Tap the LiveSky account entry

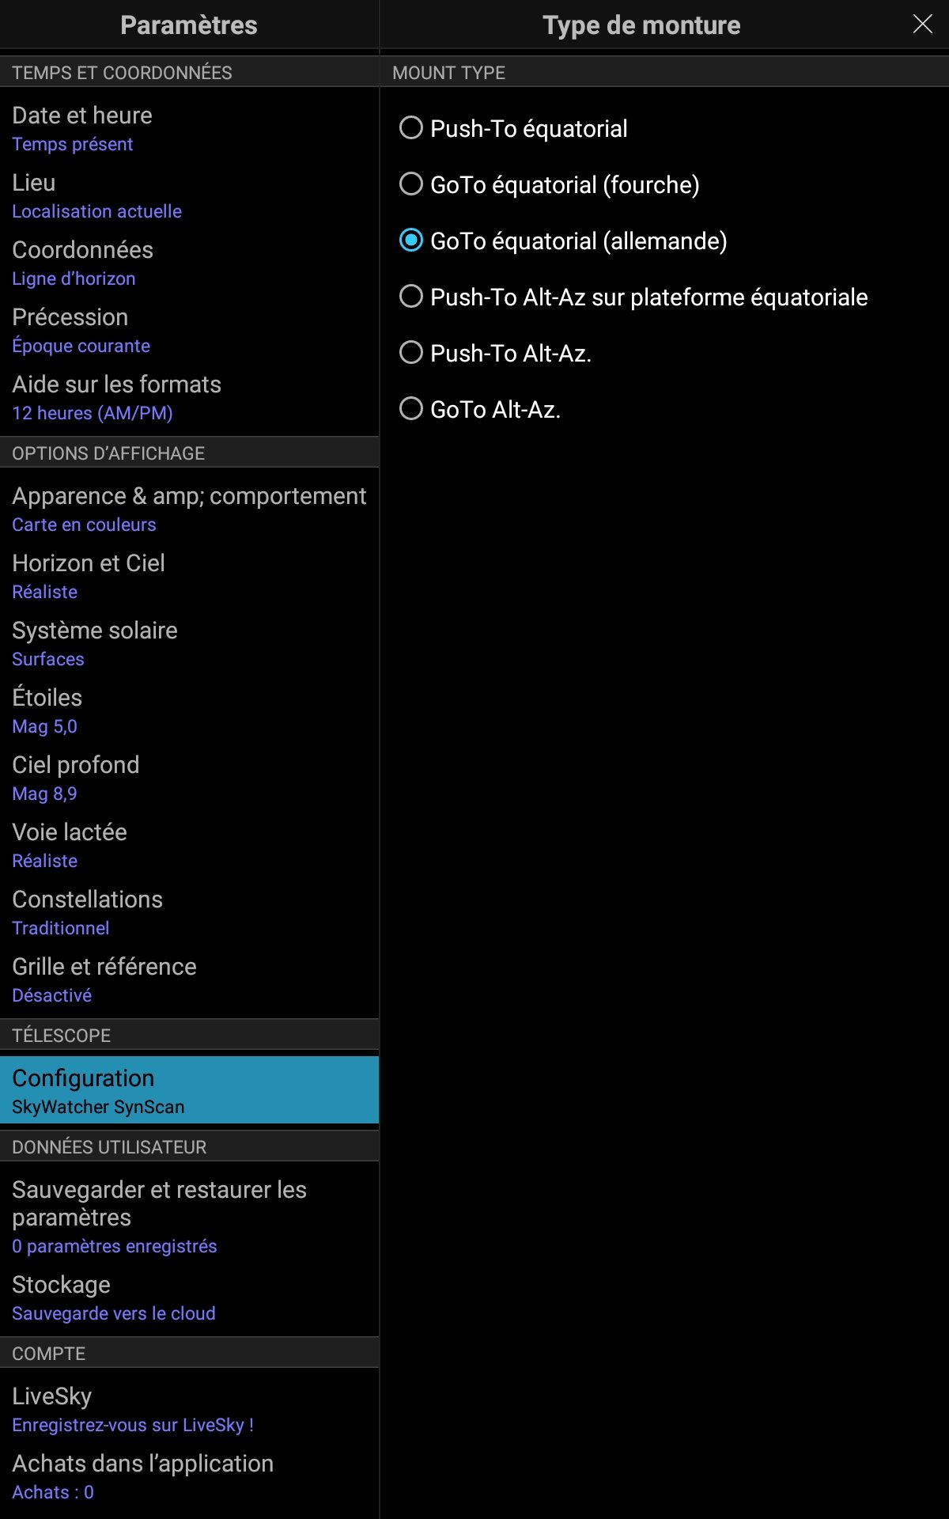click(x=190, y=1408)
